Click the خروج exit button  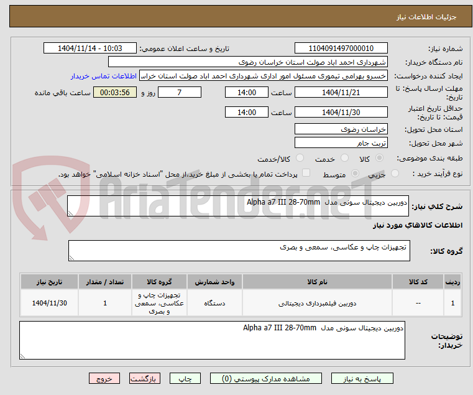click(104, 378)
